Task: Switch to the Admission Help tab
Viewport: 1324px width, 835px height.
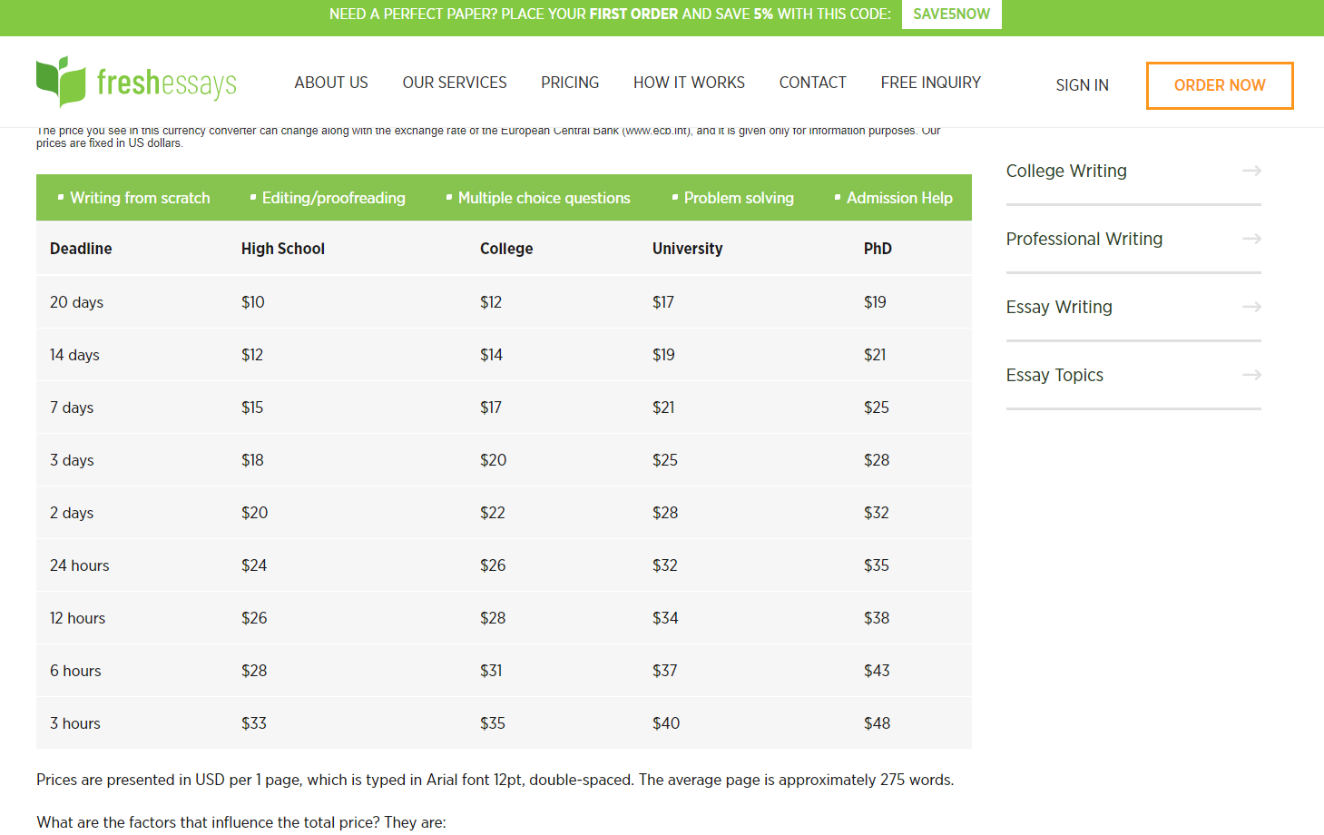Action: [894, 198]
